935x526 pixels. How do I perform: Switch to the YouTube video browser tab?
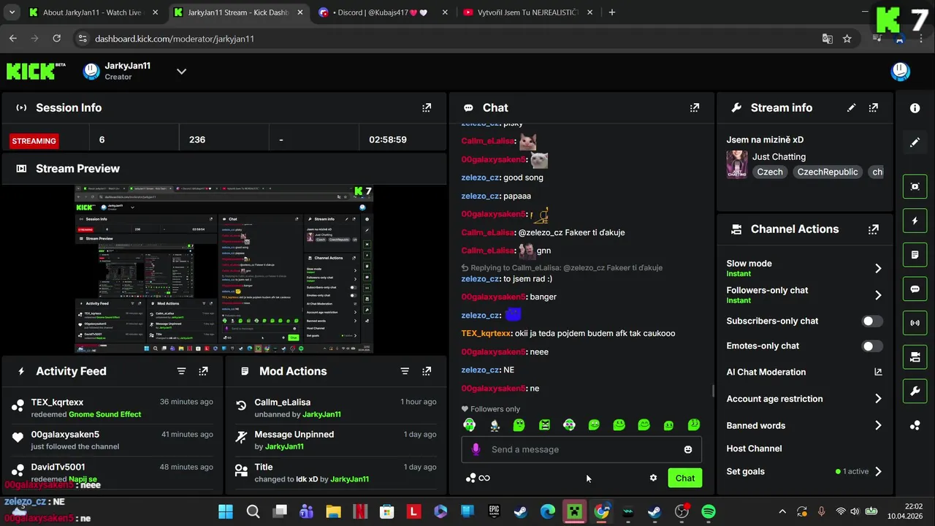point(527,12)
